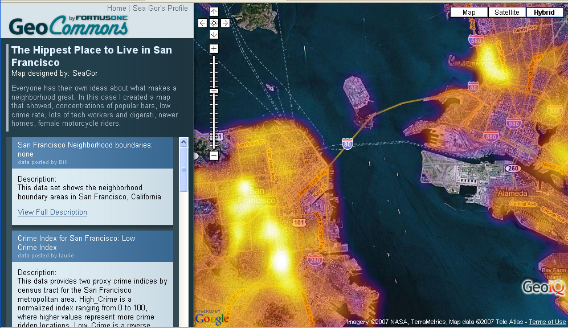This screenshot has width=568, height=328.
Task: Click the 880 highway shield
Action: point(491,137)
